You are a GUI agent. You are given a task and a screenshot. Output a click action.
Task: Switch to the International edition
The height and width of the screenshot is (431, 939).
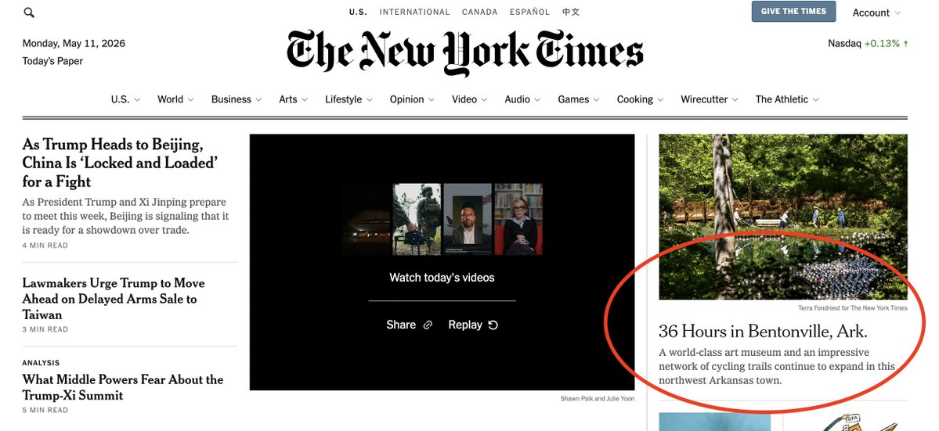click(414, 12)
